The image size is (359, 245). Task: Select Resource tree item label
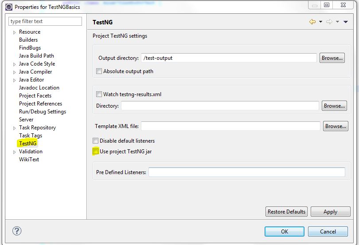tap(30, 32)
